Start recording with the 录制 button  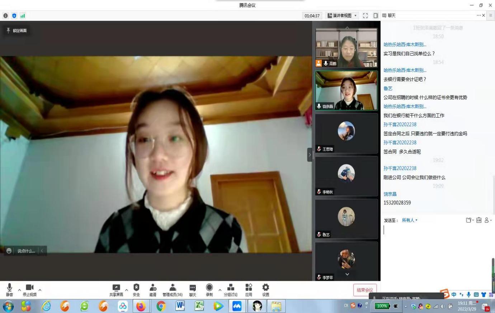coord(209,290)
